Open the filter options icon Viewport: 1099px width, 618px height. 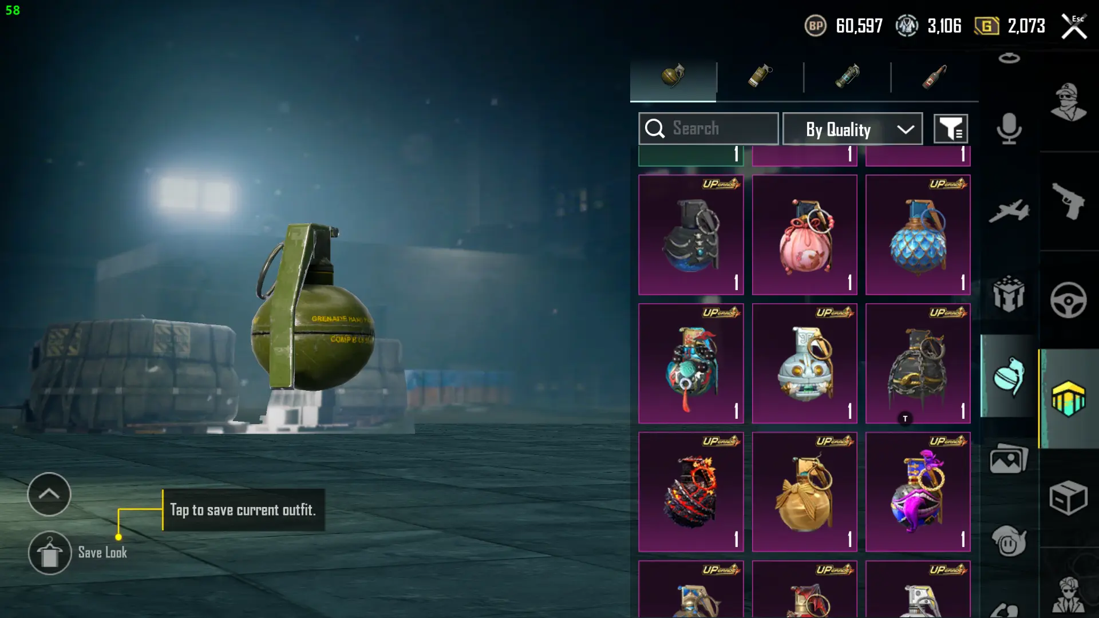point(951,129)
